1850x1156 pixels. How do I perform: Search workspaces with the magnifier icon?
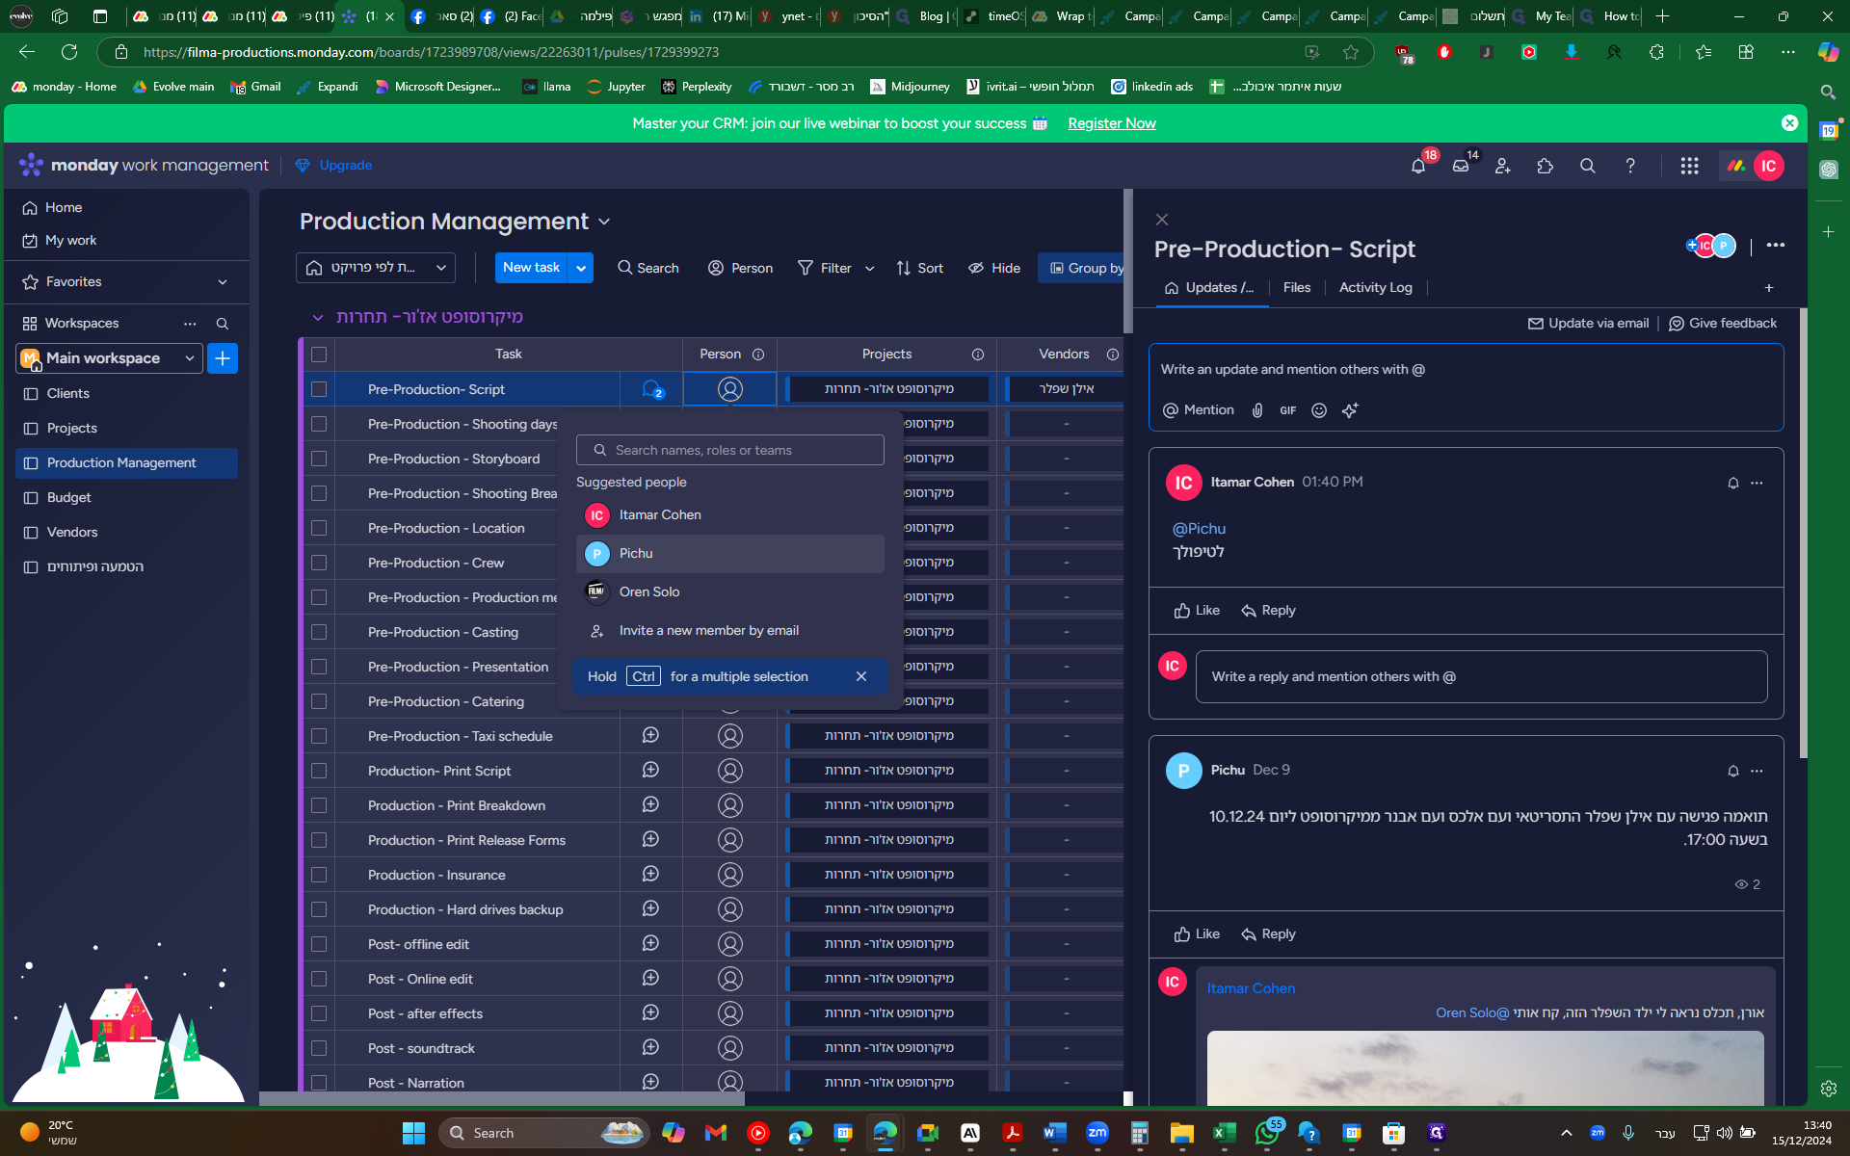click(x=223, y=324)
